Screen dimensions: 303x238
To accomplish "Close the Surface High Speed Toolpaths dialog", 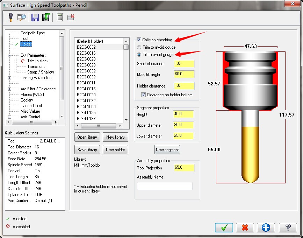I will click(x=293, y=3).
